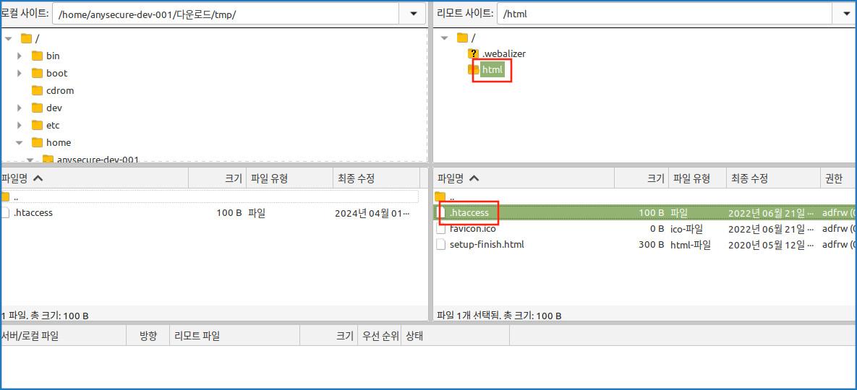
Task: Select the html folder in remote tree
Action: coord(492,70)
